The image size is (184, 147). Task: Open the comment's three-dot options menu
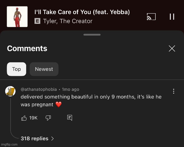pos(174,91)
